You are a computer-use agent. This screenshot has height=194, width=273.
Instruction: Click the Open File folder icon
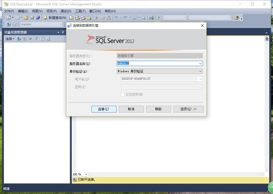point(26,18)
